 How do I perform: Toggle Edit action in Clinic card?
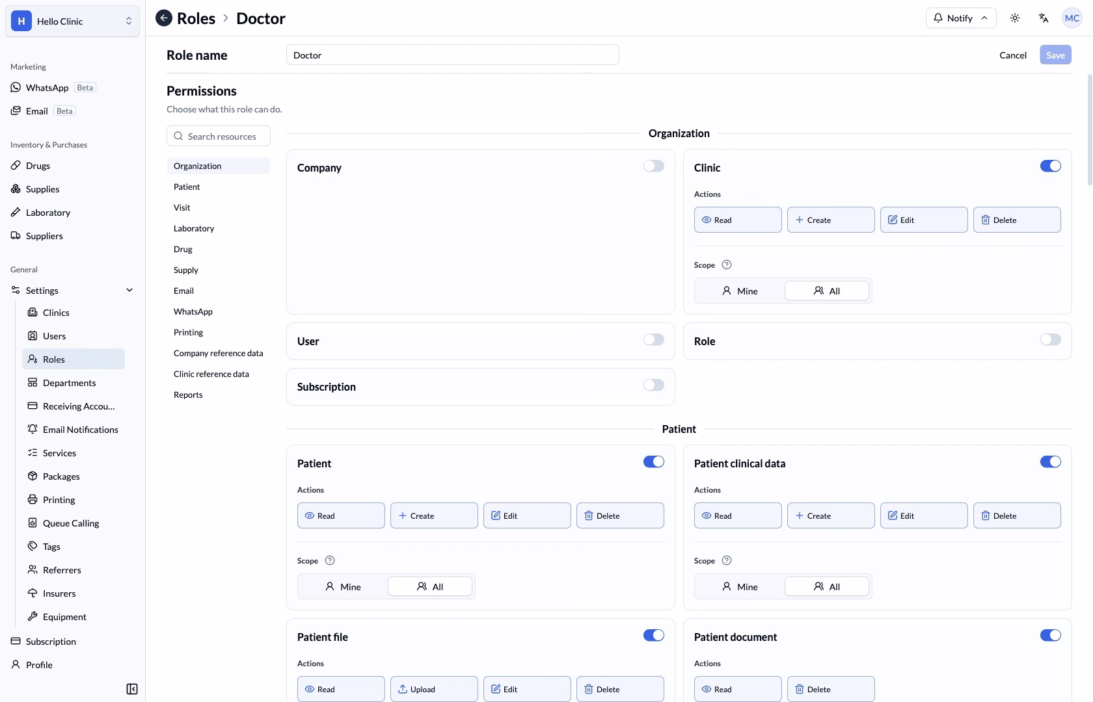click(924, 220)
